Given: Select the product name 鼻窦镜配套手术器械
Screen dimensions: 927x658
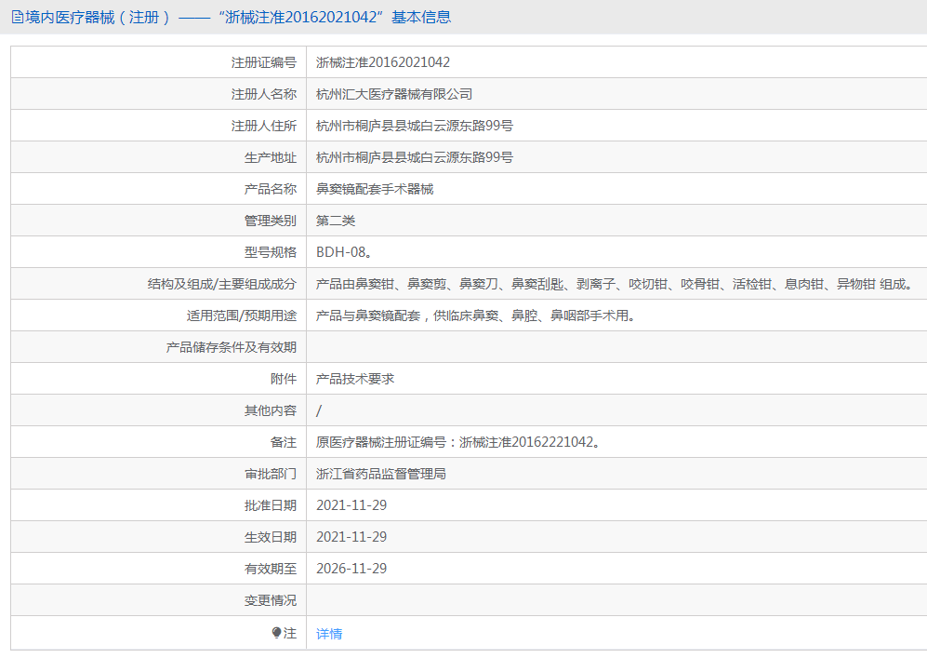Looking at the screenshot, I should pyautogui.click(x=375, y=189).
